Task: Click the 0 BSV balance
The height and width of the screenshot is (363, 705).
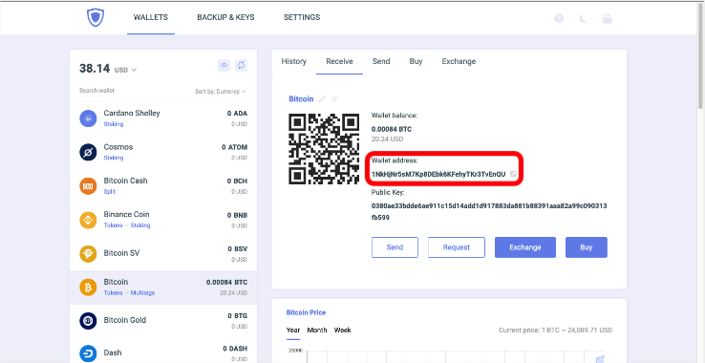Action: pos(238,249)
